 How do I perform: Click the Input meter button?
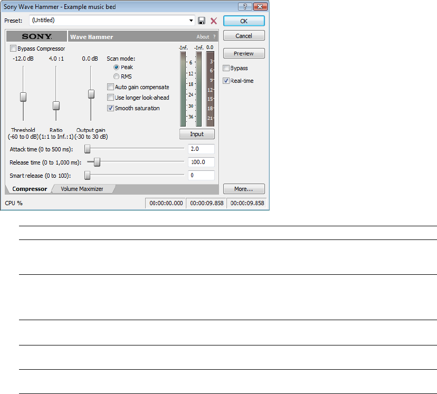pos(197,134)
